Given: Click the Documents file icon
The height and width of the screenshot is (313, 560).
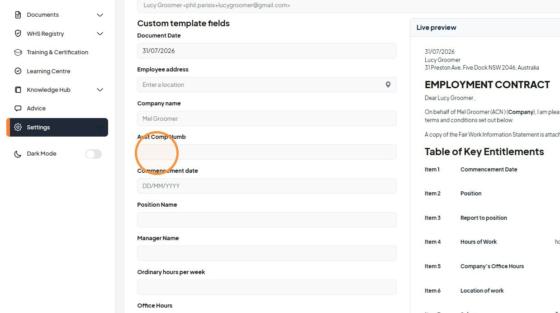Looking at the screenshot, I should point(18,15).
